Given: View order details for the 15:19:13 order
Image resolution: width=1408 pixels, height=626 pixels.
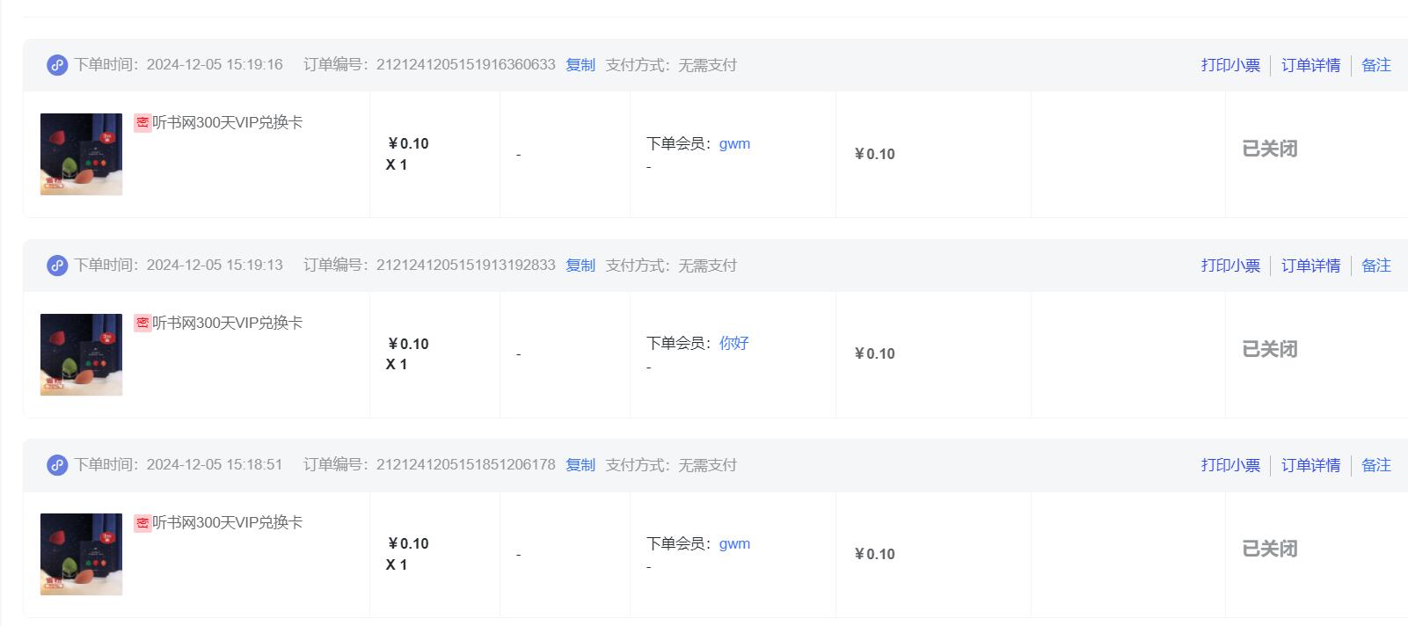Looking at the screenshot, I should 1310,266.
